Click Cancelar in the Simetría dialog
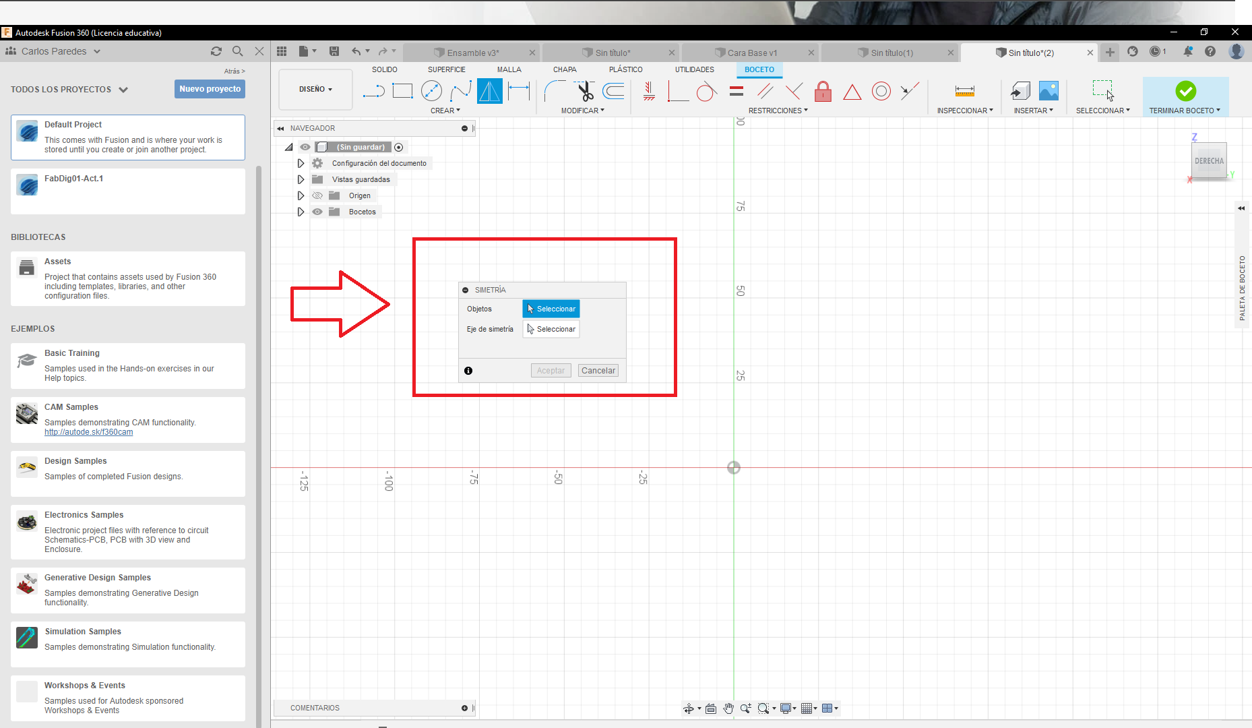Screen dimensions: 1252x728 [x=598, y=371]
